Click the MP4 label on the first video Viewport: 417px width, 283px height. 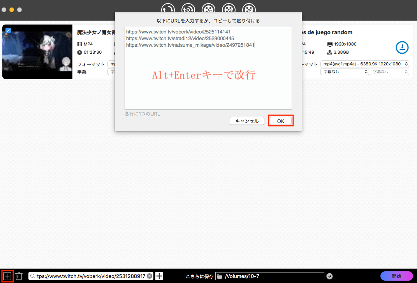tap(88, 44)
